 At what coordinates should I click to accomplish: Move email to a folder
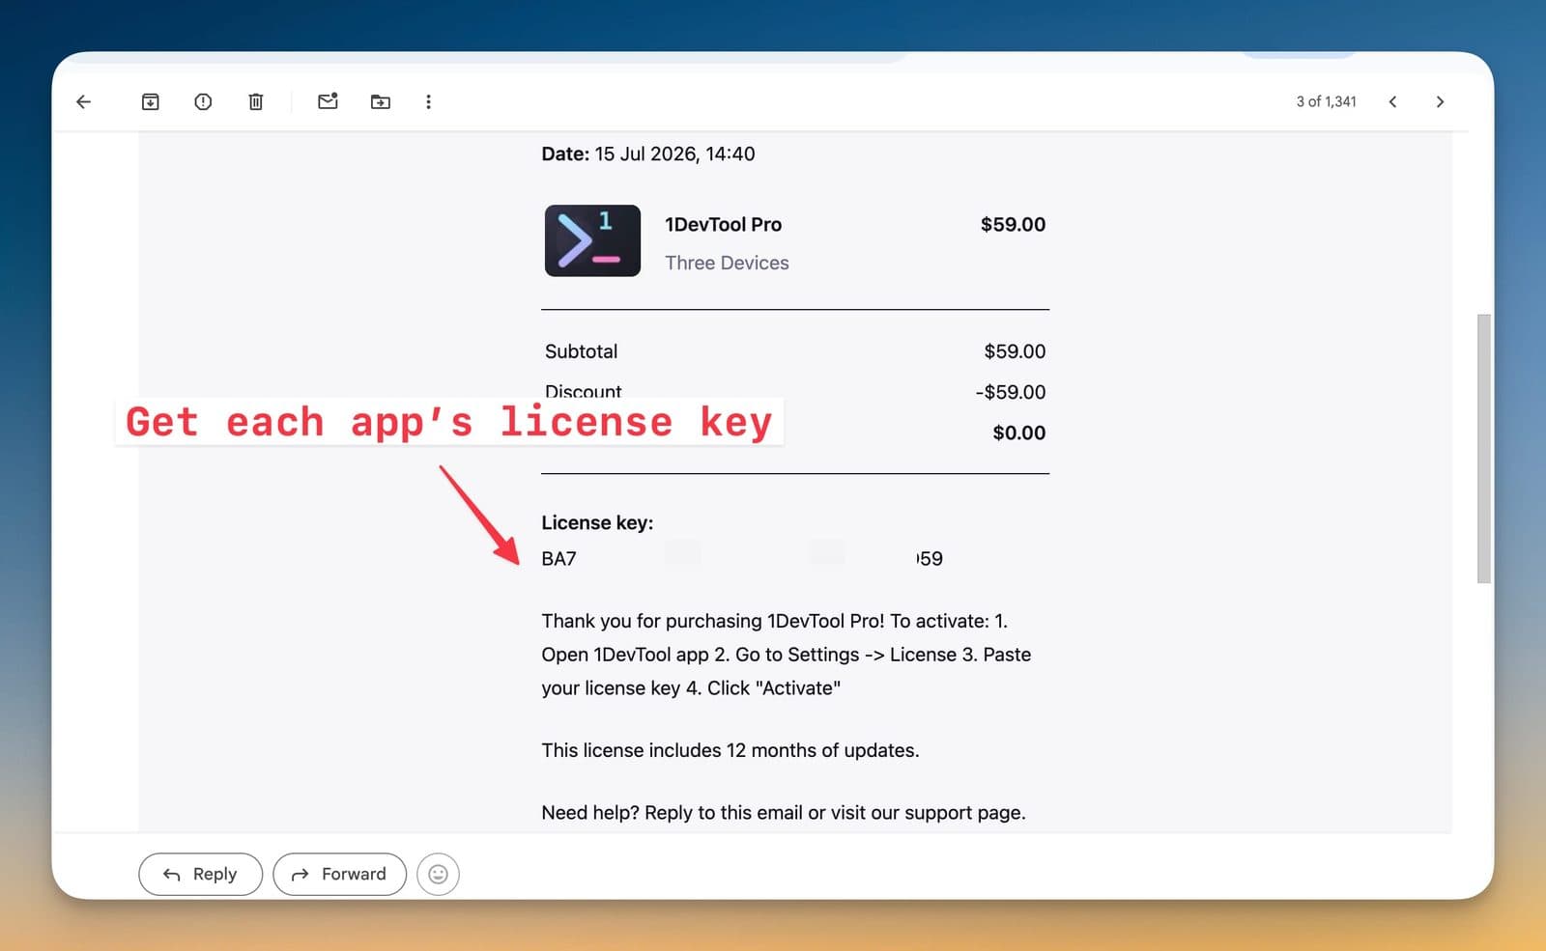381,101
